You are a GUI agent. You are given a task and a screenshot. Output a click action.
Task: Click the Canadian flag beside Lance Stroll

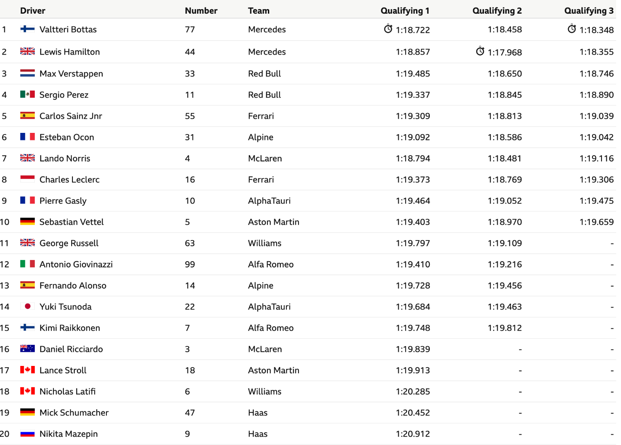[27, 370]
